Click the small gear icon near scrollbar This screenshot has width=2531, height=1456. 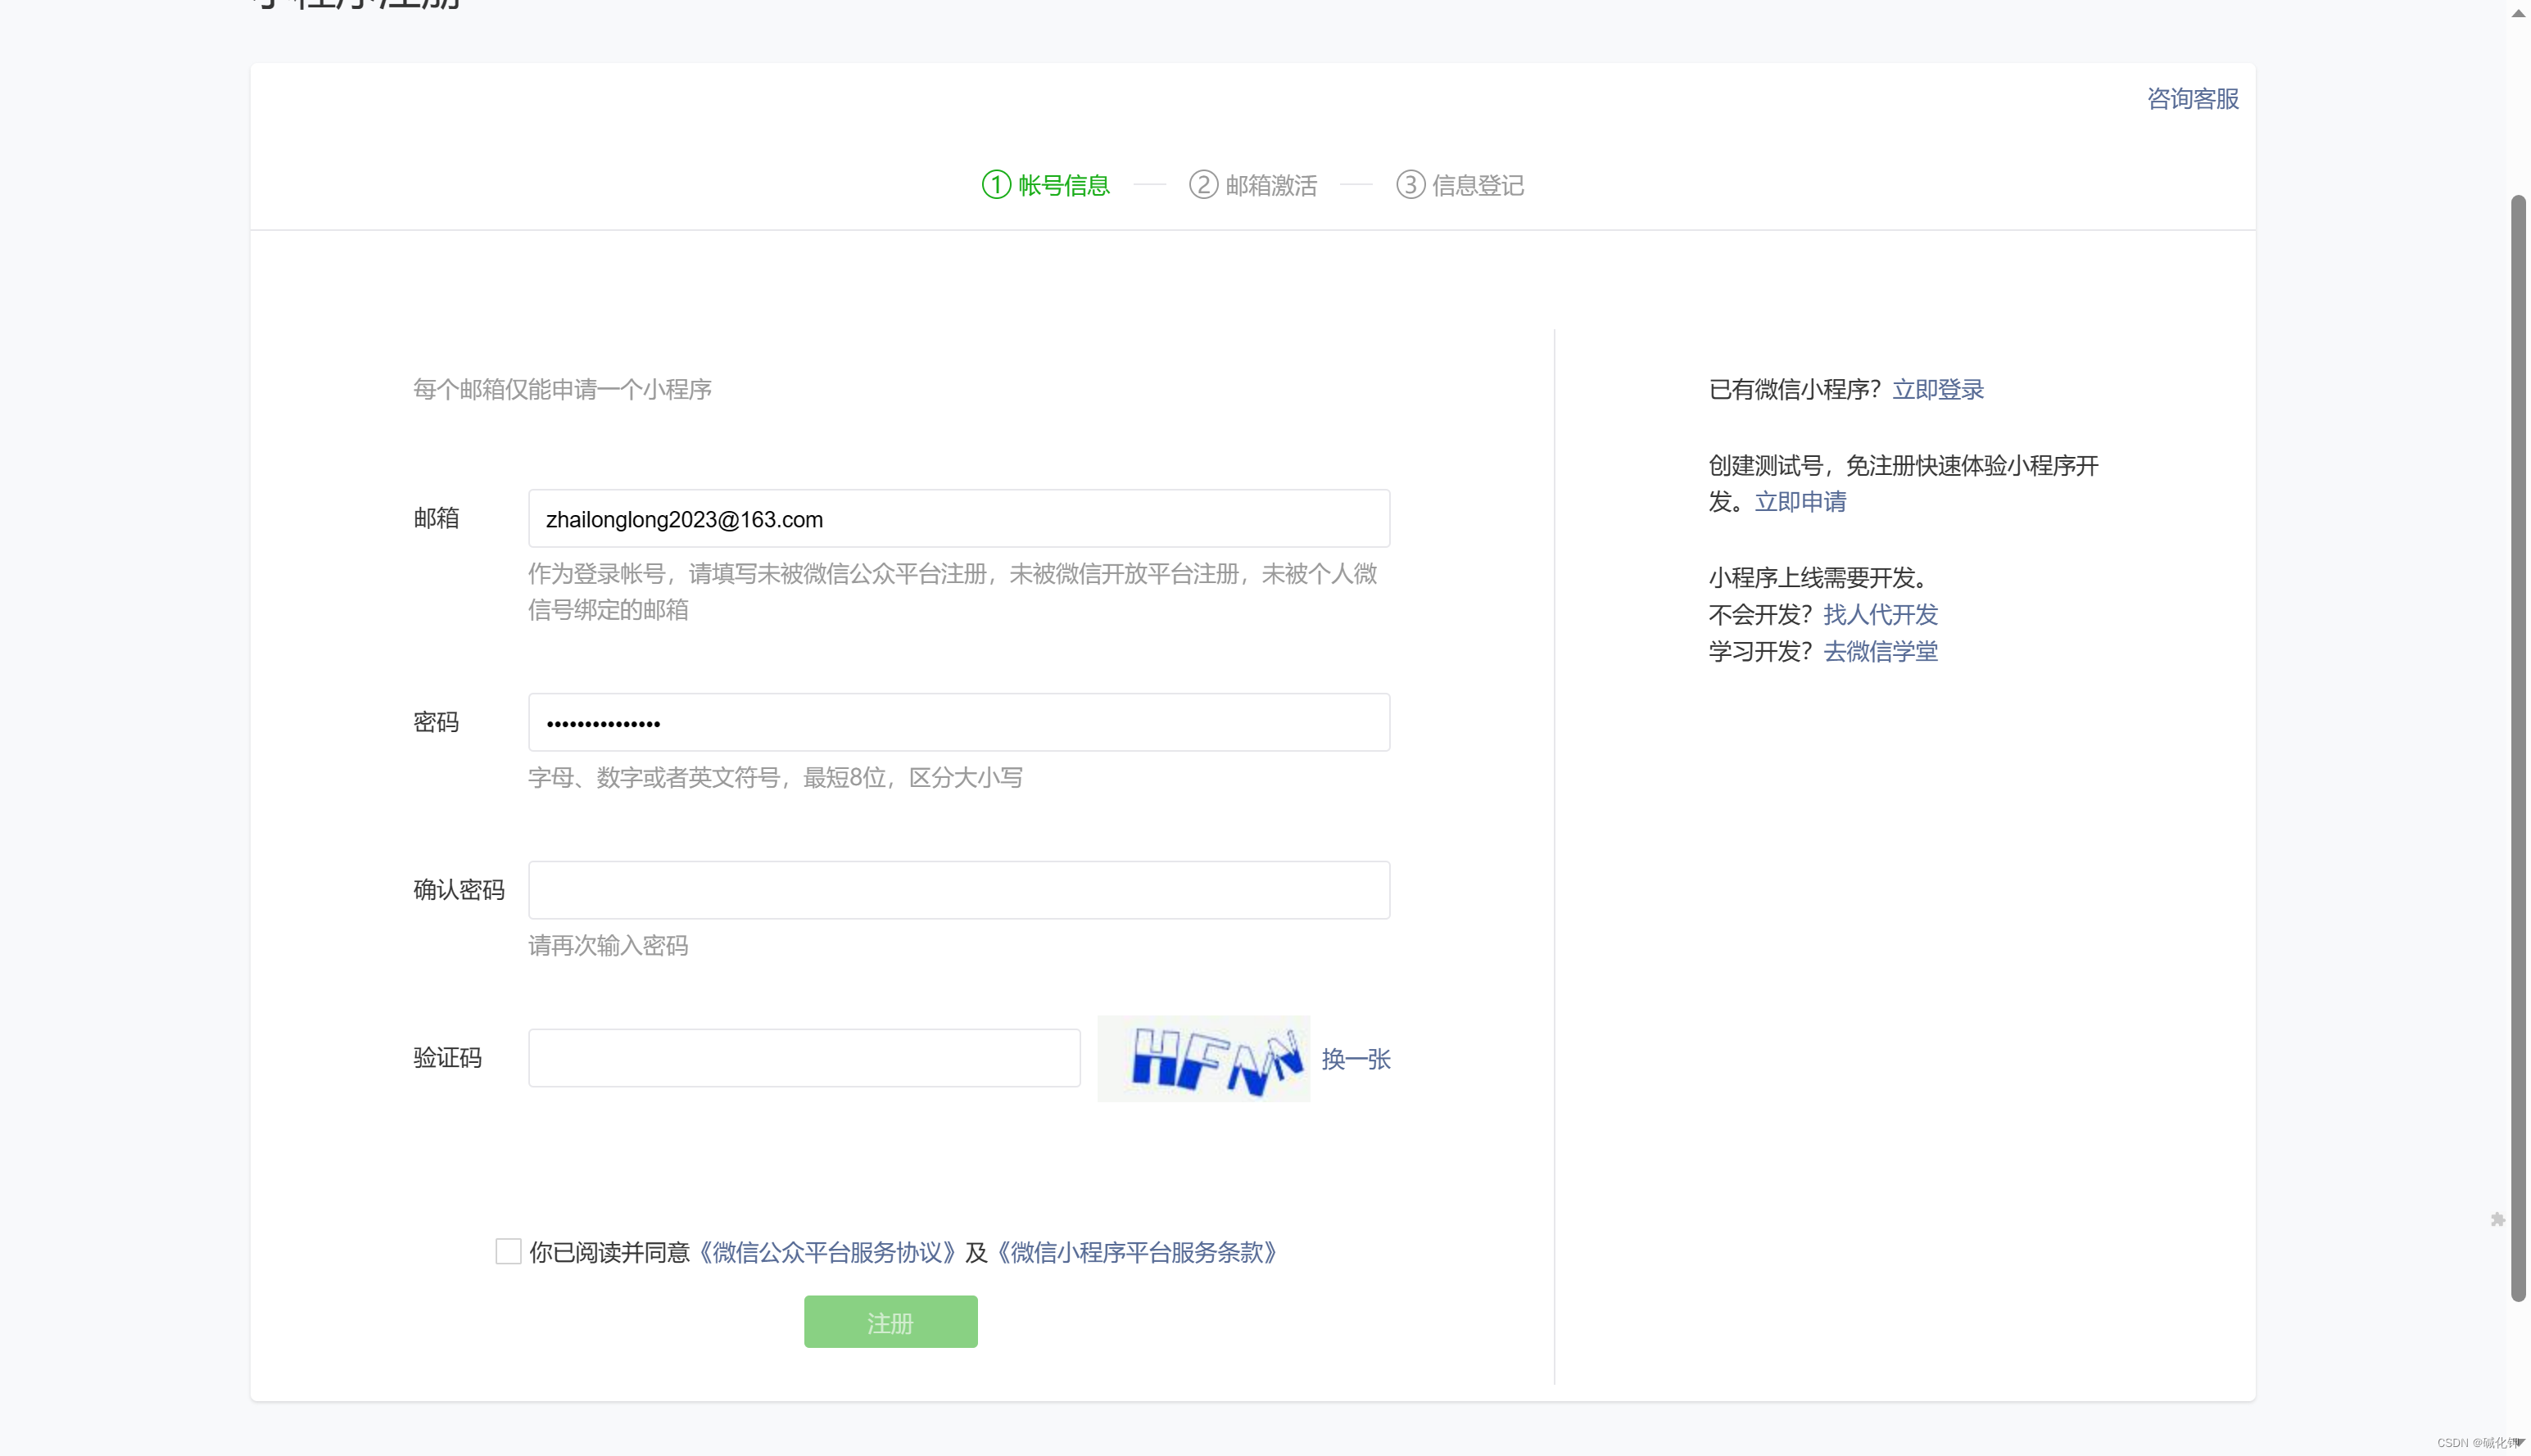pos(2497,1219)
